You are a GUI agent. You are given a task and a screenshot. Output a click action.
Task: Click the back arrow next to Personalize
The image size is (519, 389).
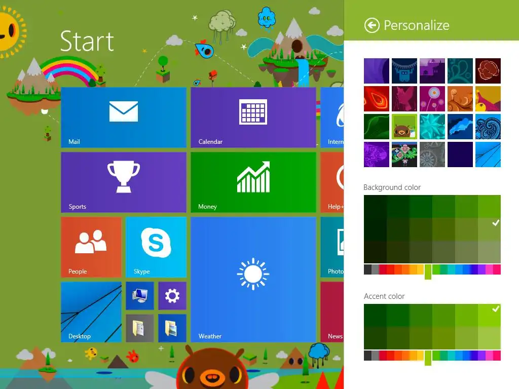pos(372,25)
